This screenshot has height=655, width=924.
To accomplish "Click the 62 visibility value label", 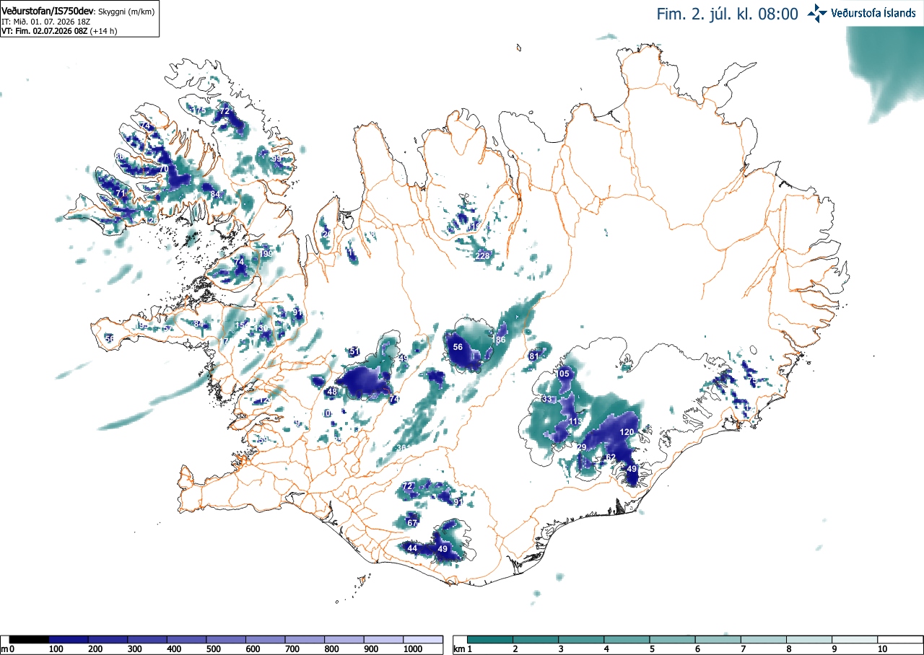I will click(x=611, y=457).
